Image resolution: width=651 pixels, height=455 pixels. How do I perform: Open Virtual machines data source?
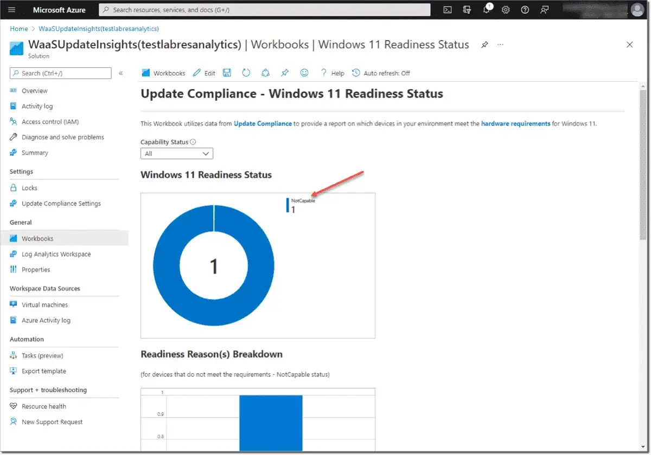[x=44, y=305]
